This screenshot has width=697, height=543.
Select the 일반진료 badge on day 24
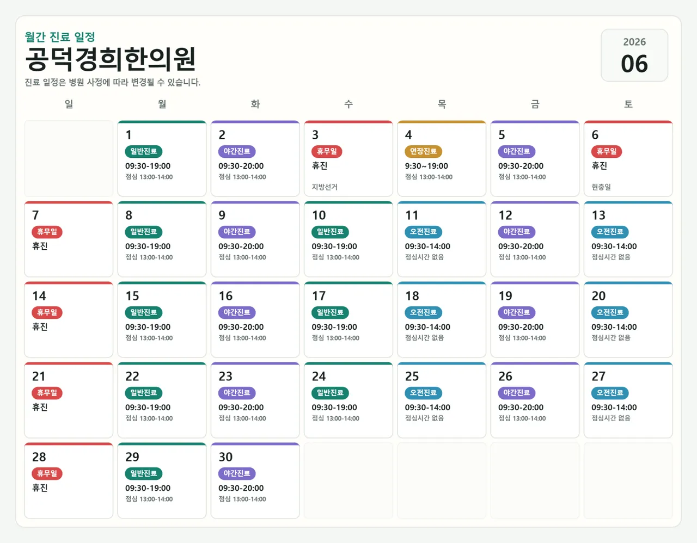(330, 393)
